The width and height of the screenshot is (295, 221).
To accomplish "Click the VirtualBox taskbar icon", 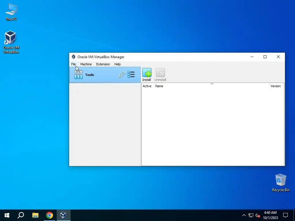I will [63, 215].
